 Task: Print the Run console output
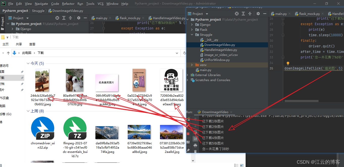click(195, 145)
